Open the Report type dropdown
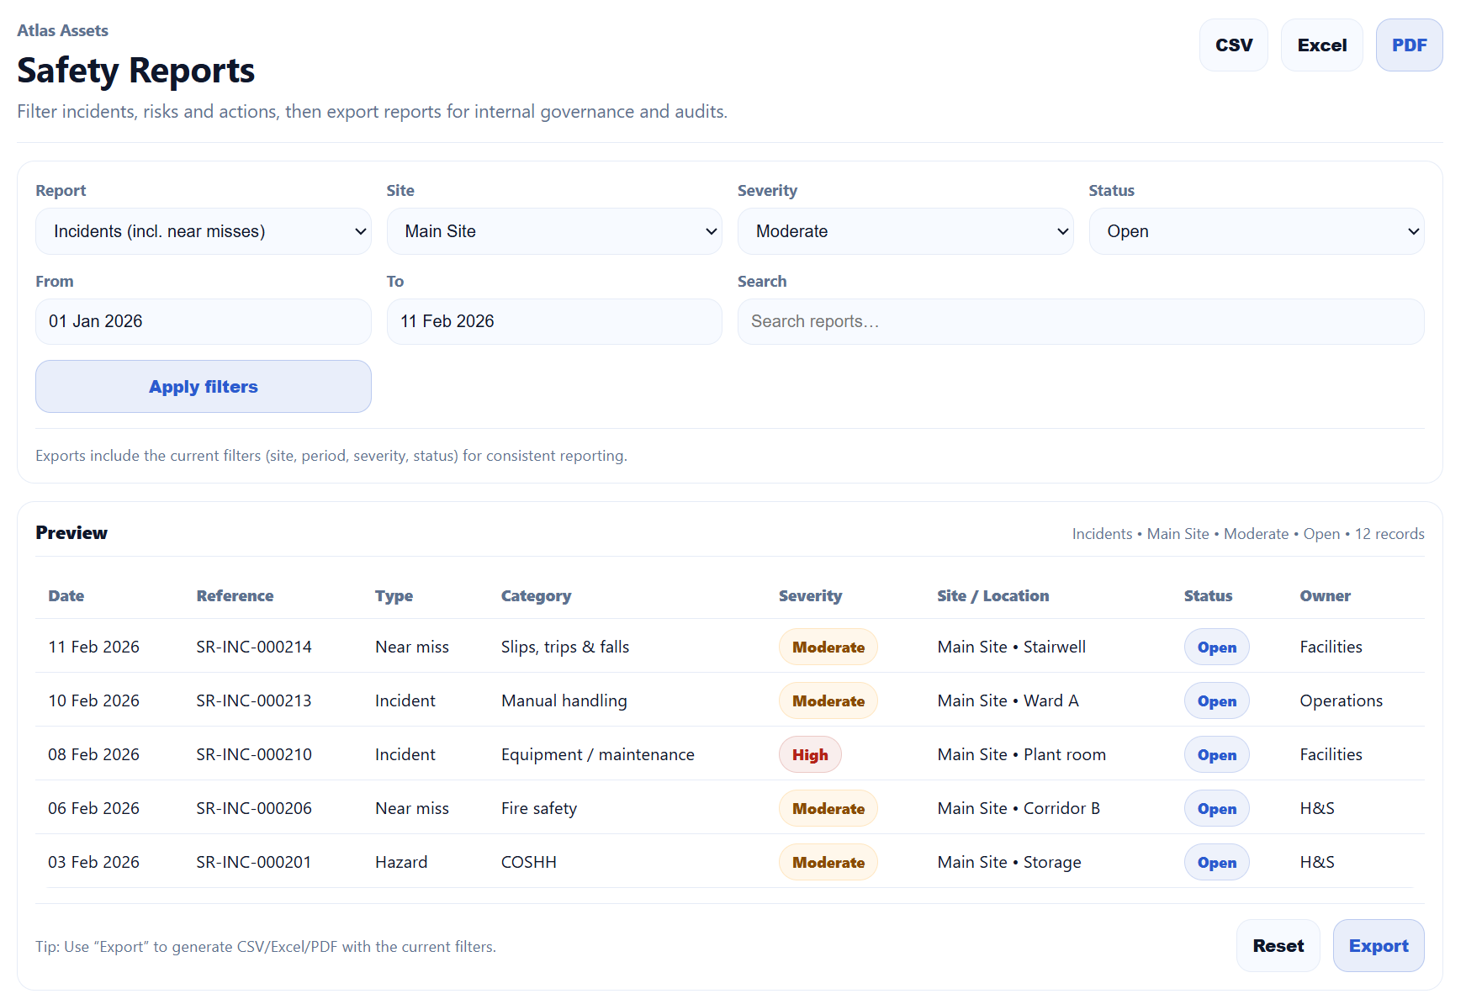This screenshot has width=1466, height=999. [x=203, y=231]
